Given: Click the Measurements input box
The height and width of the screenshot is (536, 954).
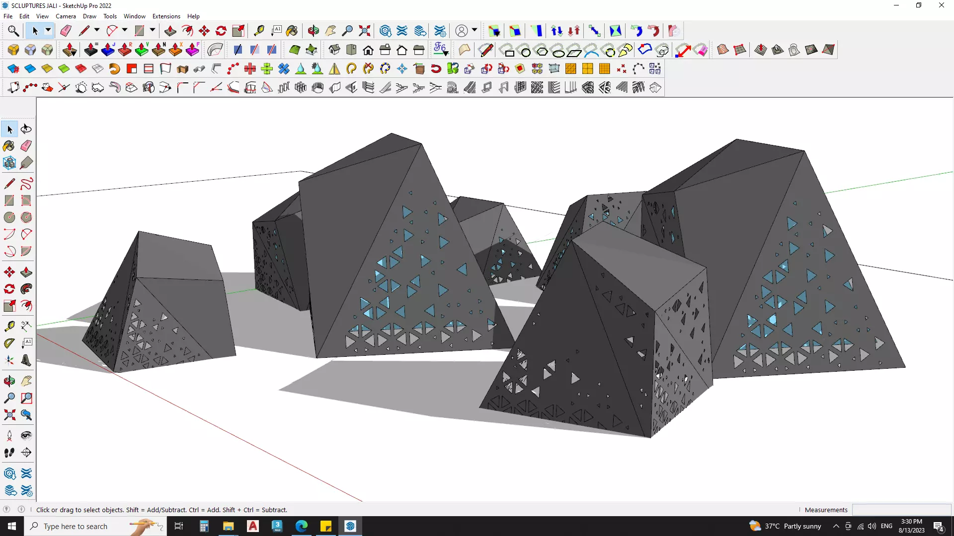Looking at the screenshot, I should pos(901,510).
